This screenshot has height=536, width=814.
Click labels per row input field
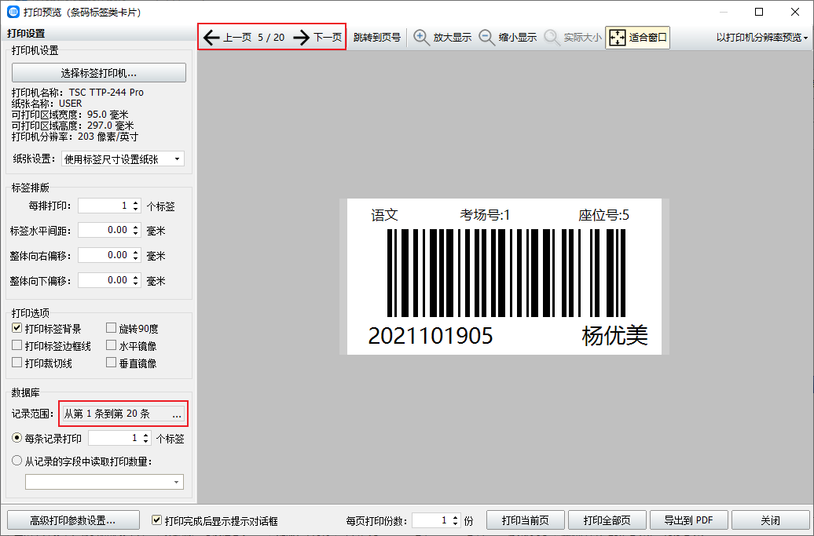coord(104,206)
